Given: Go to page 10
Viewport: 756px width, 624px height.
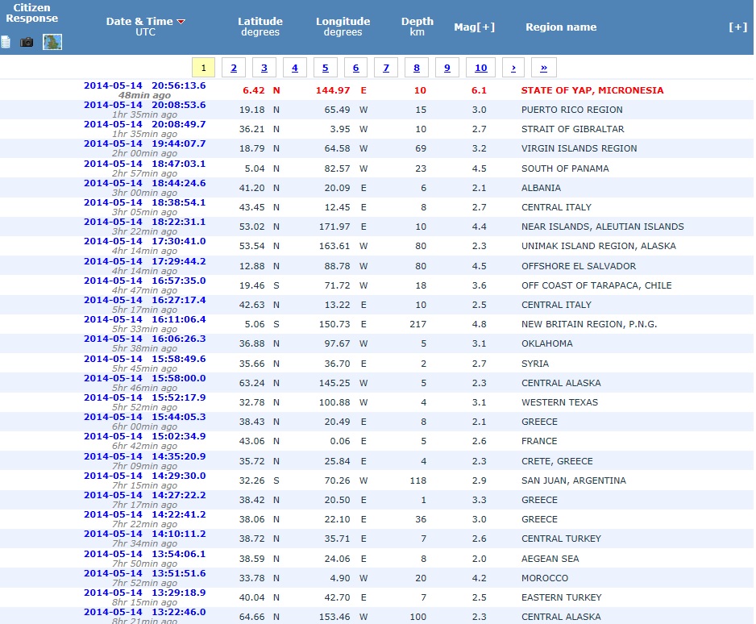Looking at the screenshot, I should [480, 68].
